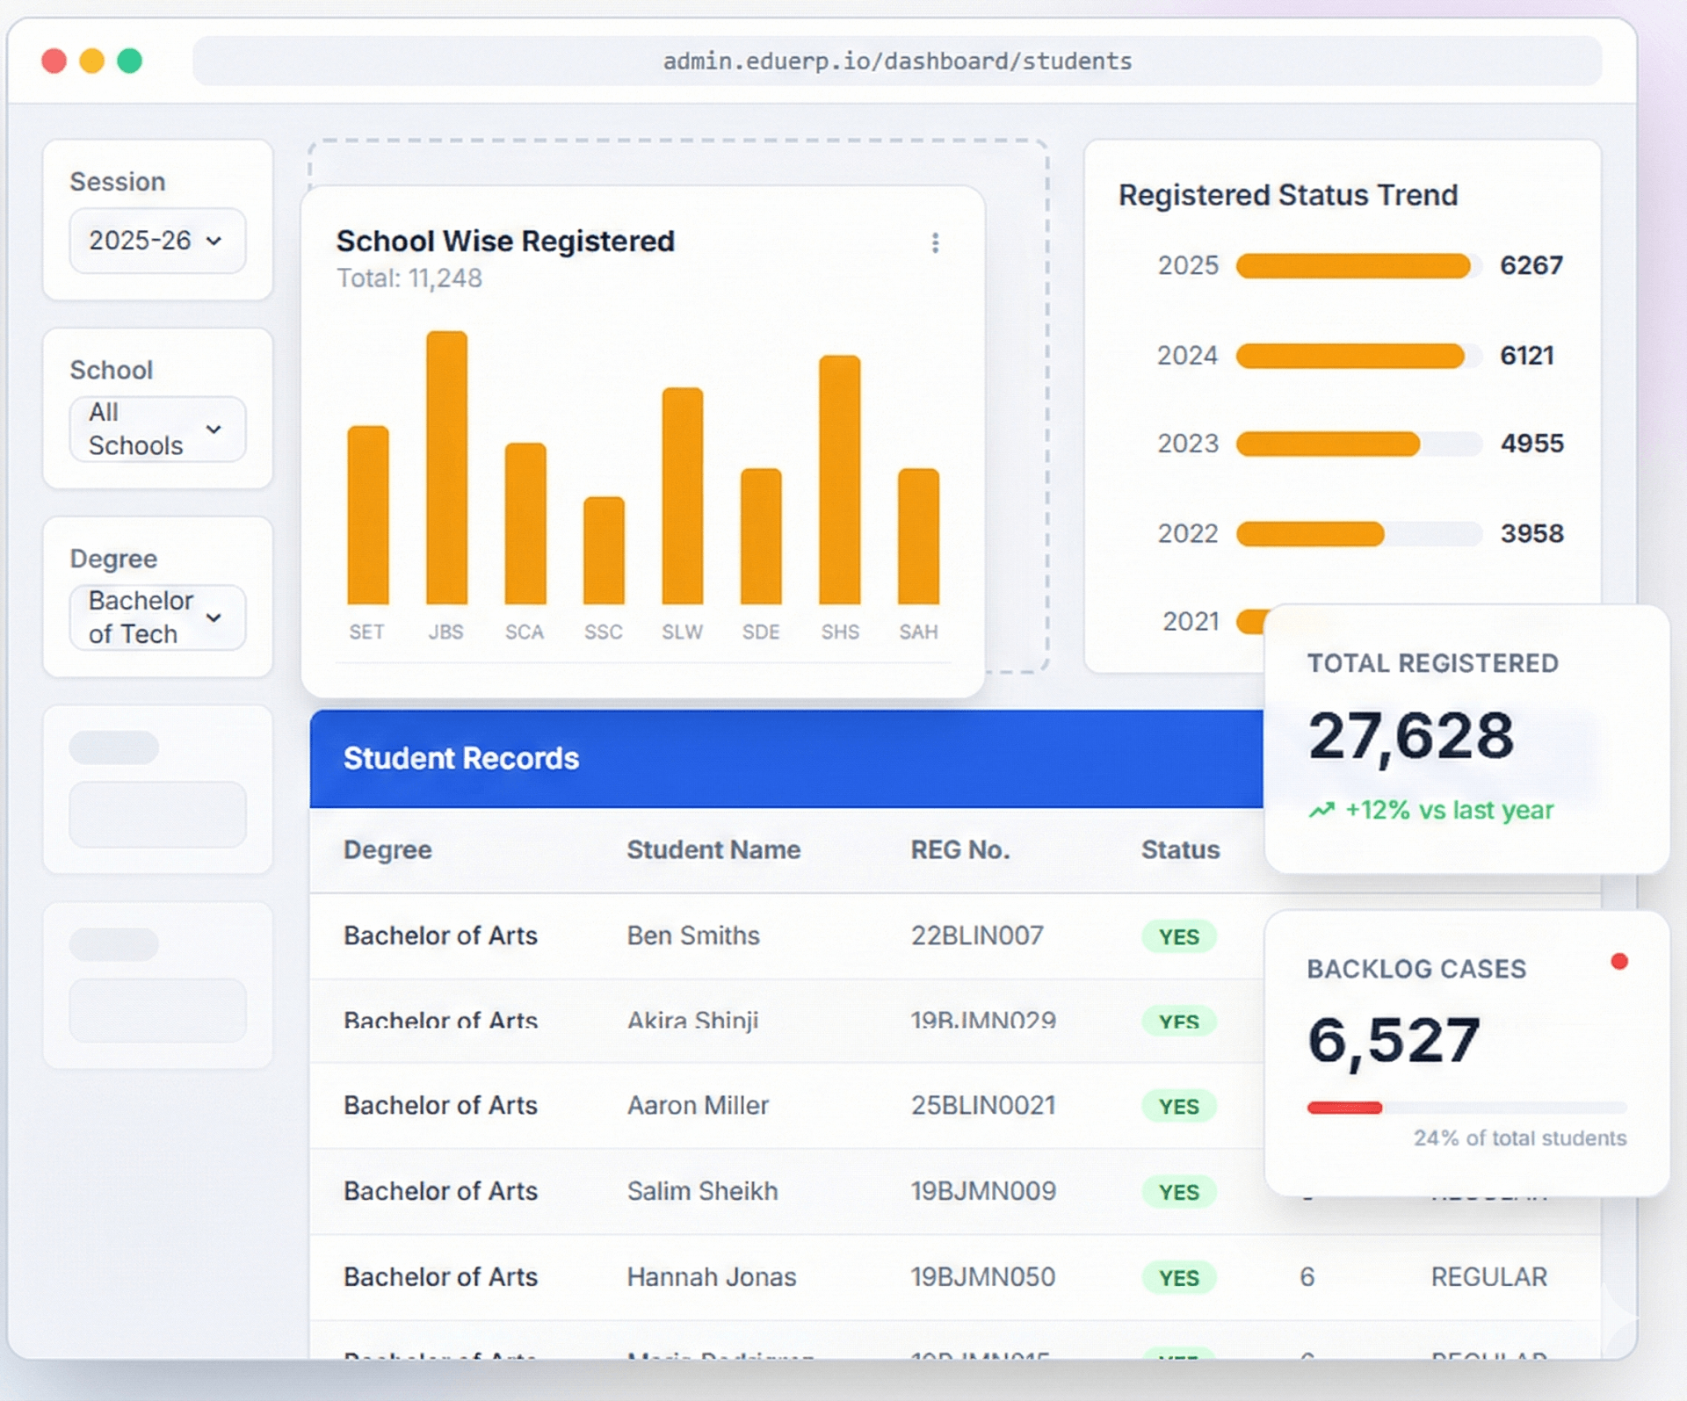1687x1401 pixels.
Task: Focus the browser address bar URL
Action: coord(896,61)
